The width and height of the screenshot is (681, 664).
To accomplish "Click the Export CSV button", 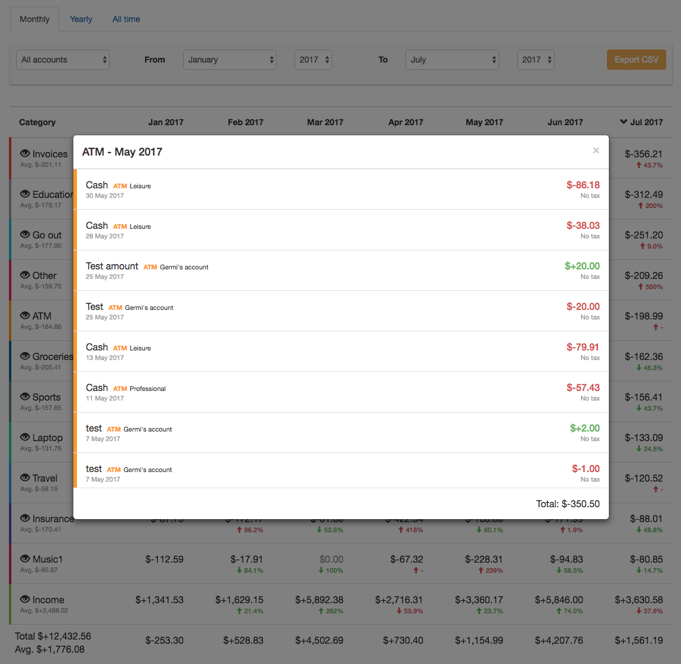I will [636, 60].
